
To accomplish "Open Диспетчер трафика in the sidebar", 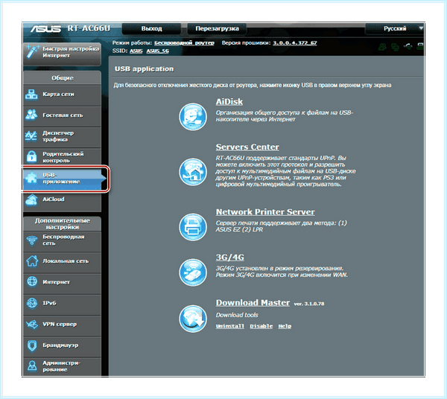I will click(62, 137).
